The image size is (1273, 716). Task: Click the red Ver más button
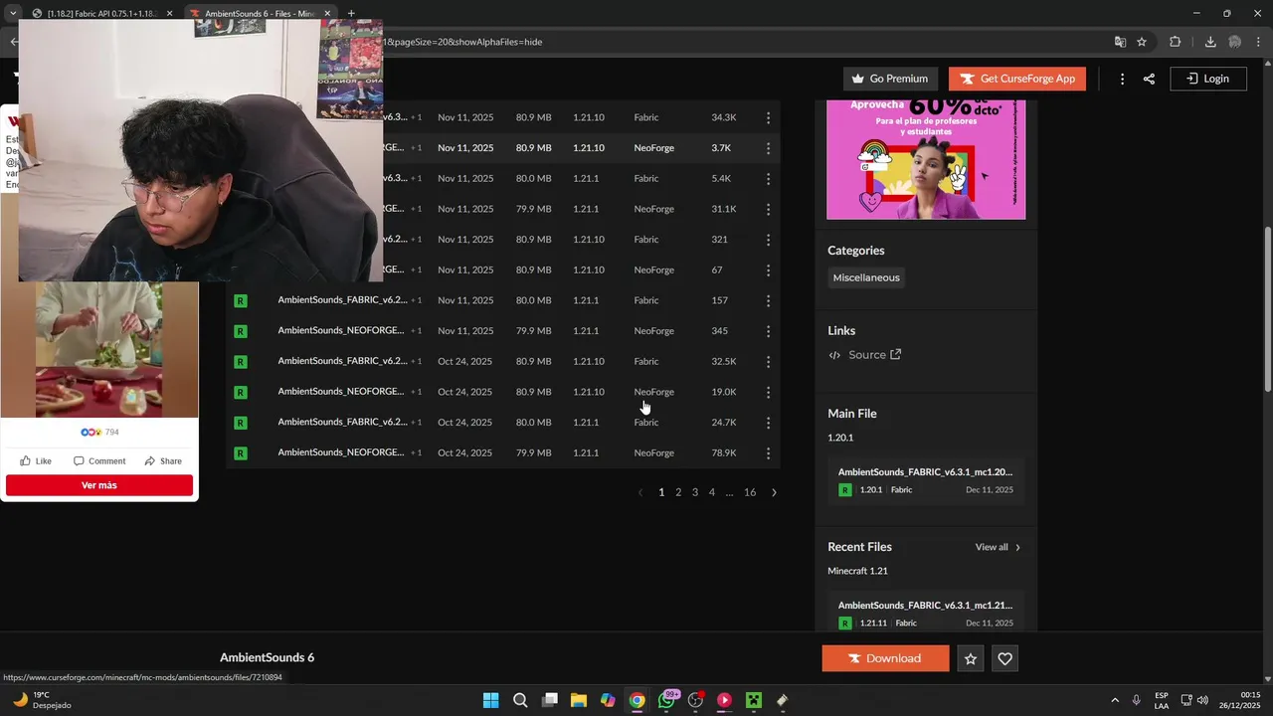point(99,485)
